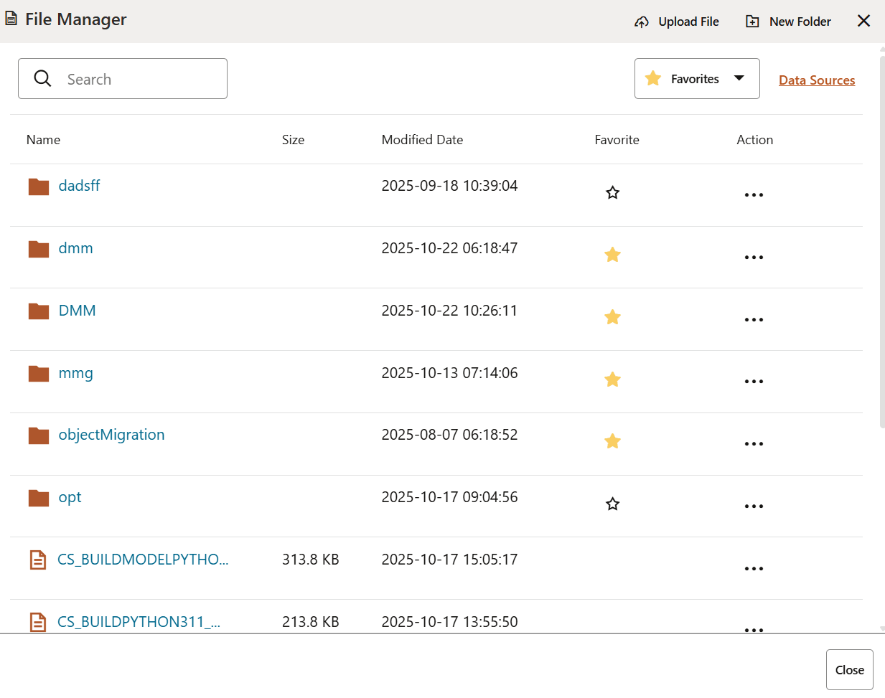Open the actions menu for the opt folder
Image resolution: width=885 pixels, height=698 pixels.
[x=754, y=506]
